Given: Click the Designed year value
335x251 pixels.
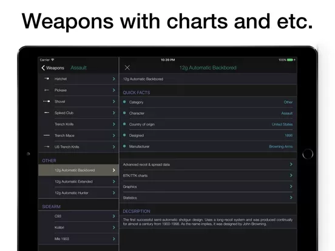Looking at the screenshot, I should coord(289,136).
